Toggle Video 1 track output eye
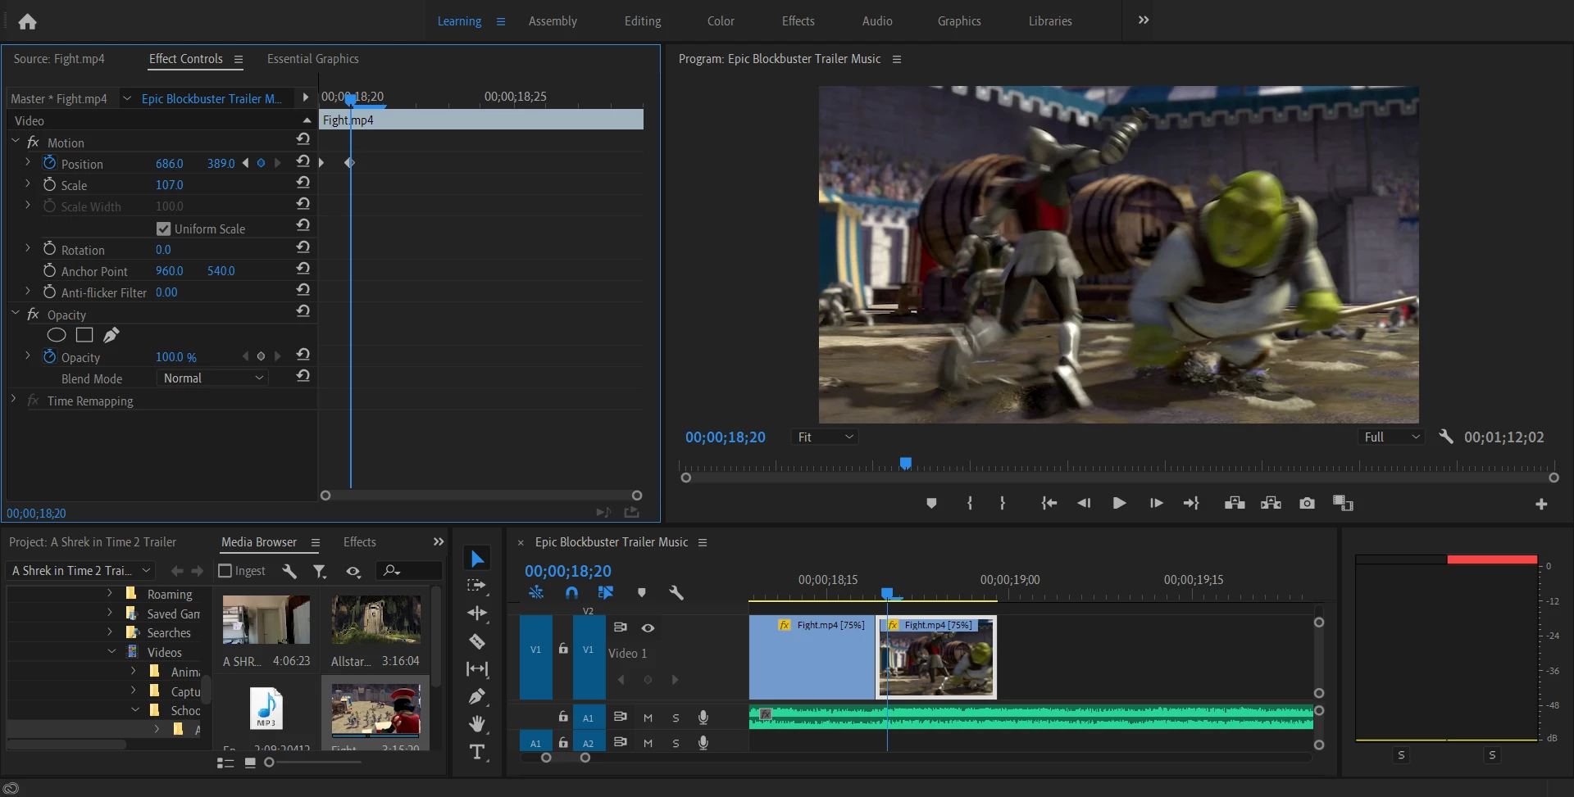The height and width of the screenshot is (797, 1574). [x=648, y=628]
